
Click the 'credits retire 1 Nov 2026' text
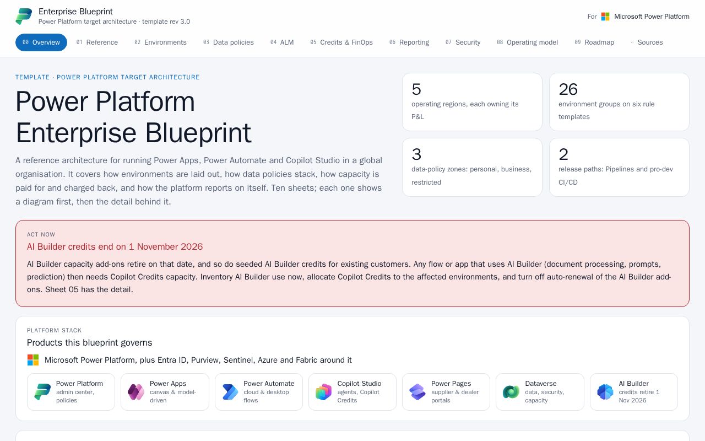point(639,396)
